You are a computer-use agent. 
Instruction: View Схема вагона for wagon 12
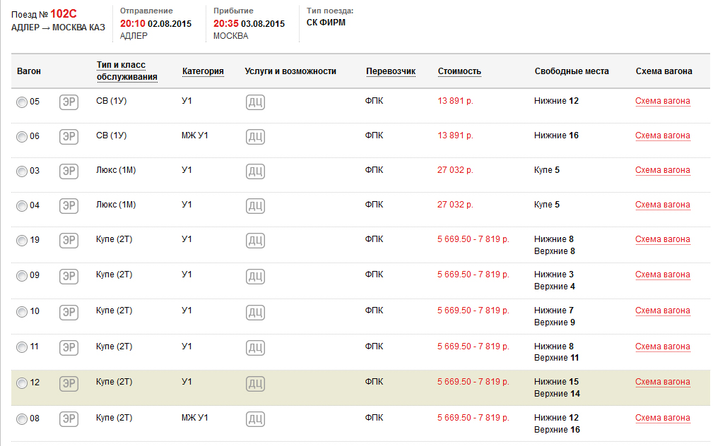[662, 382]
